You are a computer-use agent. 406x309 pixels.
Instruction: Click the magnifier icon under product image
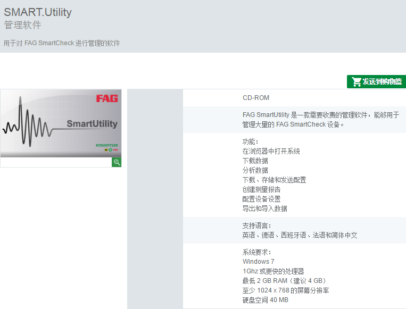[x=117, y=162]
